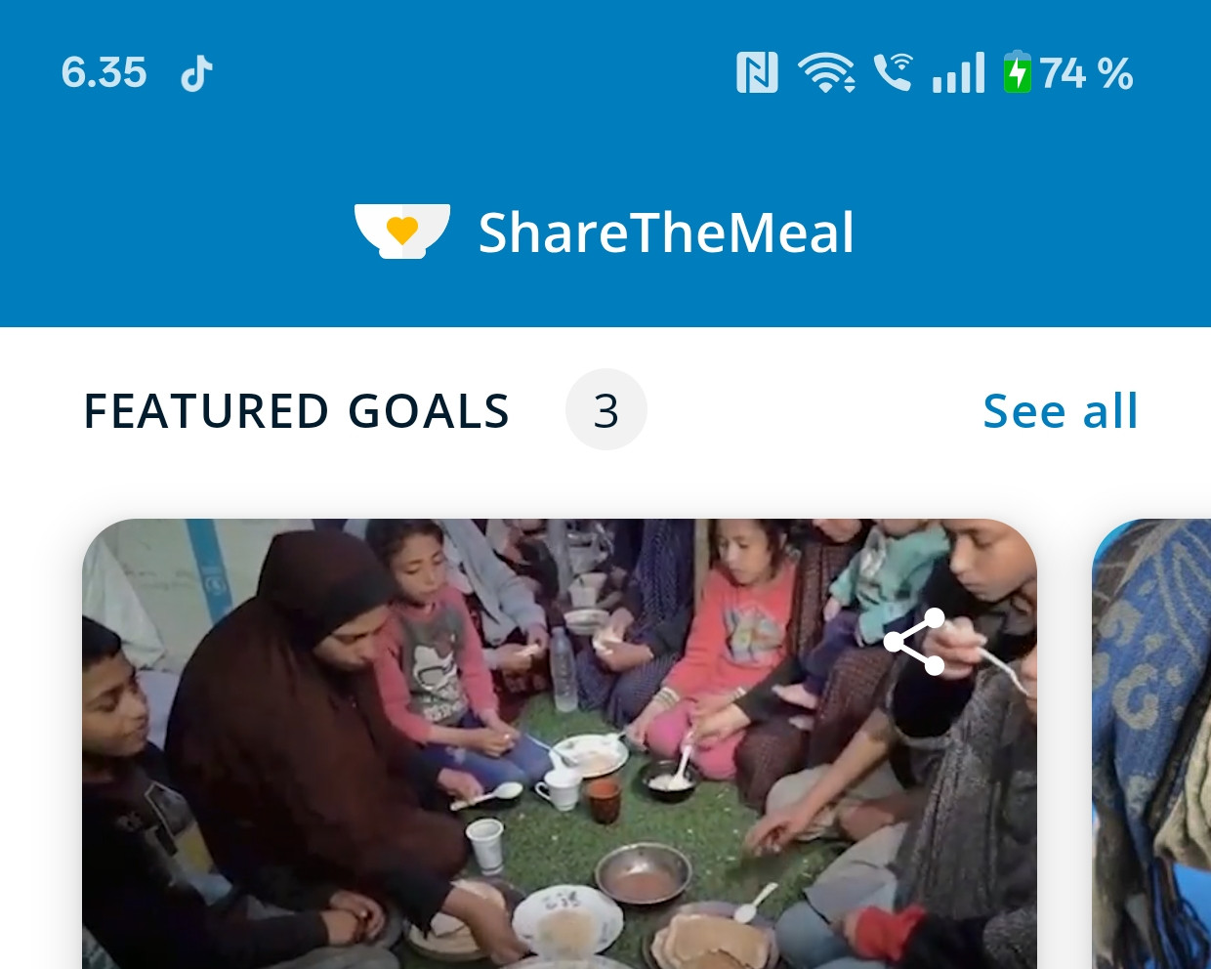Open the family meal goal card image

(560, 743)
